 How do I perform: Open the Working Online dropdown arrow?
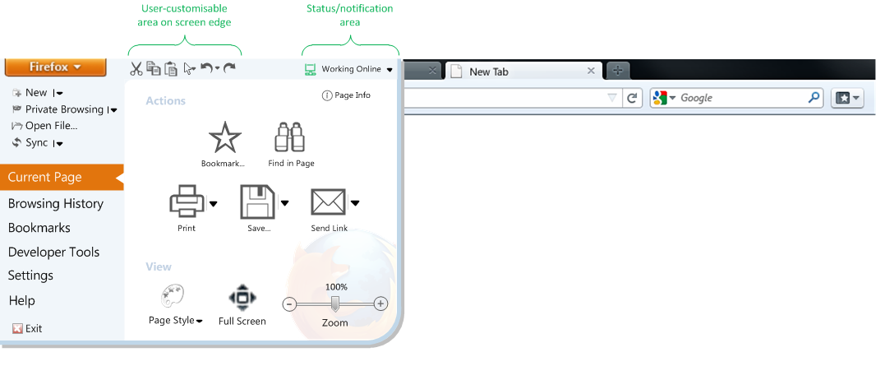point(390,70)
